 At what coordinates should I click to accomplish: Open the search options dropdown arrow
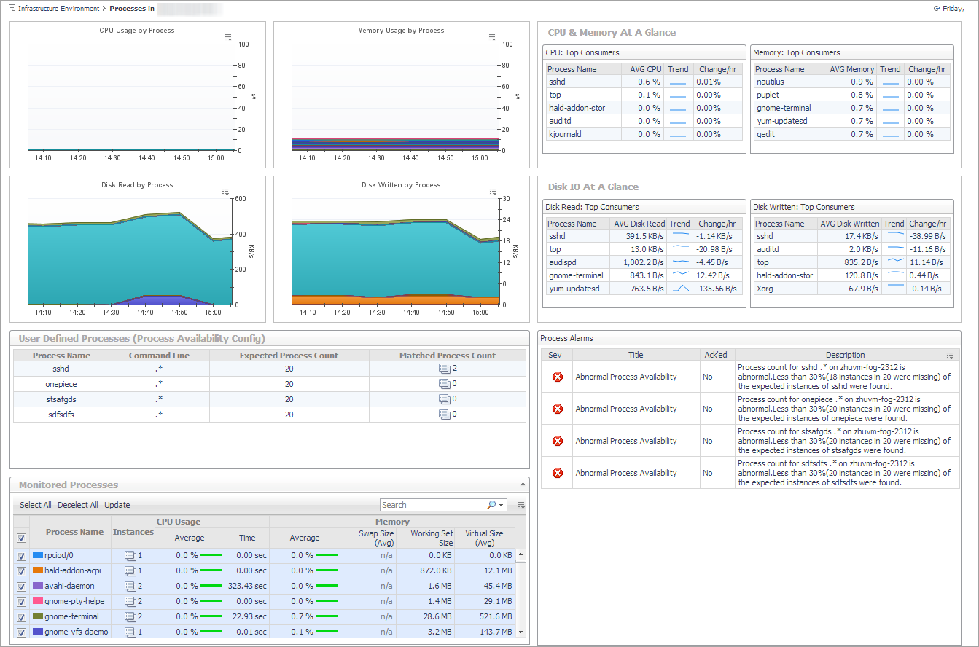click(x=502, y=505)
